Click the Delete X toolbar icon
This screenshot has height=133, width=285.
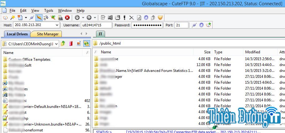131,18
